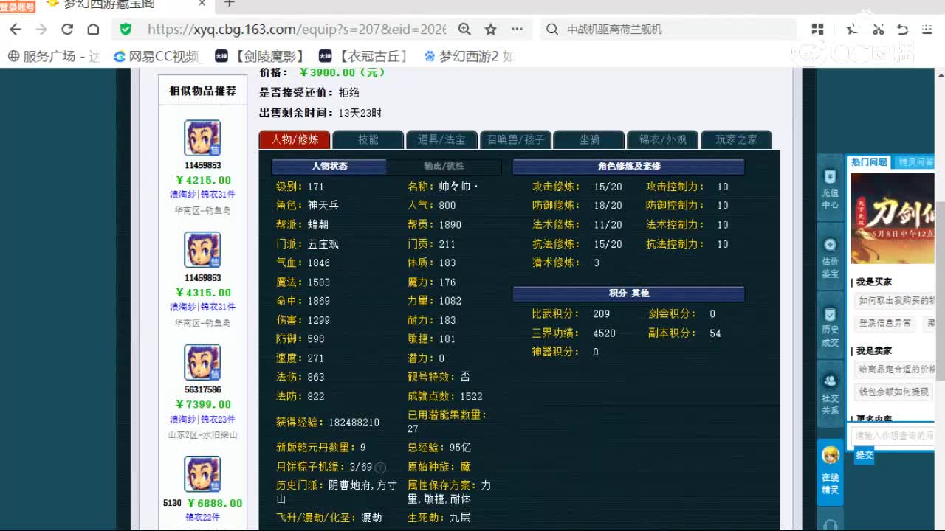Click the 华南区-钓鱼岛 server under ¥4215.00

[202, 210]
